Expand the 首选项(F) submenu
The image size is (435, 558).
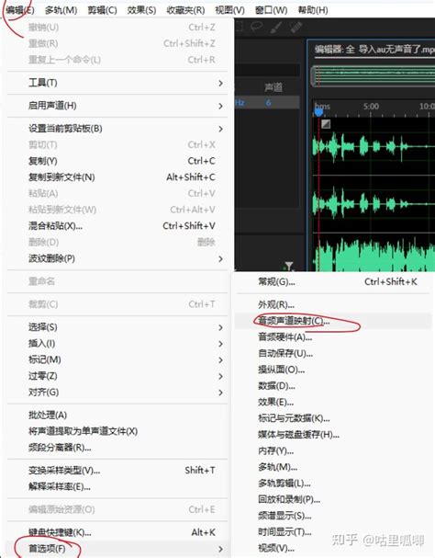tap(117, 549)
